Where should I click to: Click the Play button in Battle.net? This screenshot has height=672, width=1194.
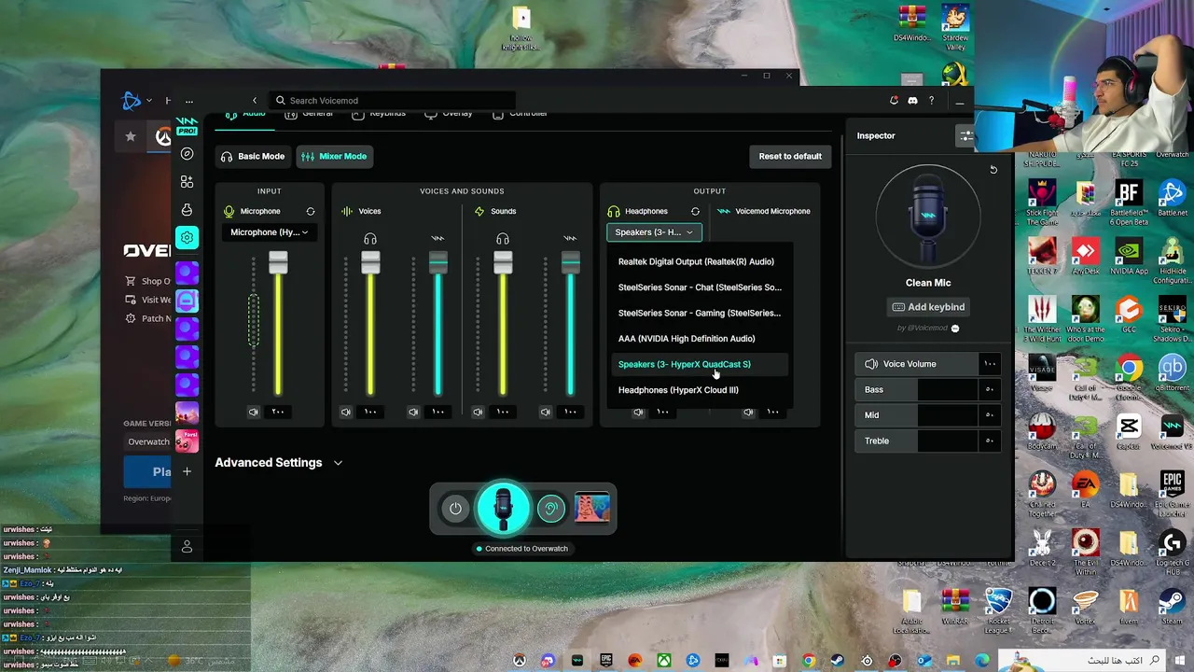(148, 472)
